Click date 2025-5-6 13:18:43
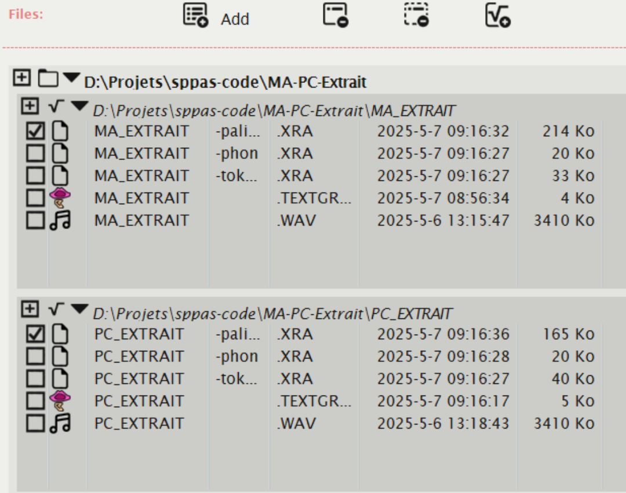The image size is (626, 493). point(443,423)
